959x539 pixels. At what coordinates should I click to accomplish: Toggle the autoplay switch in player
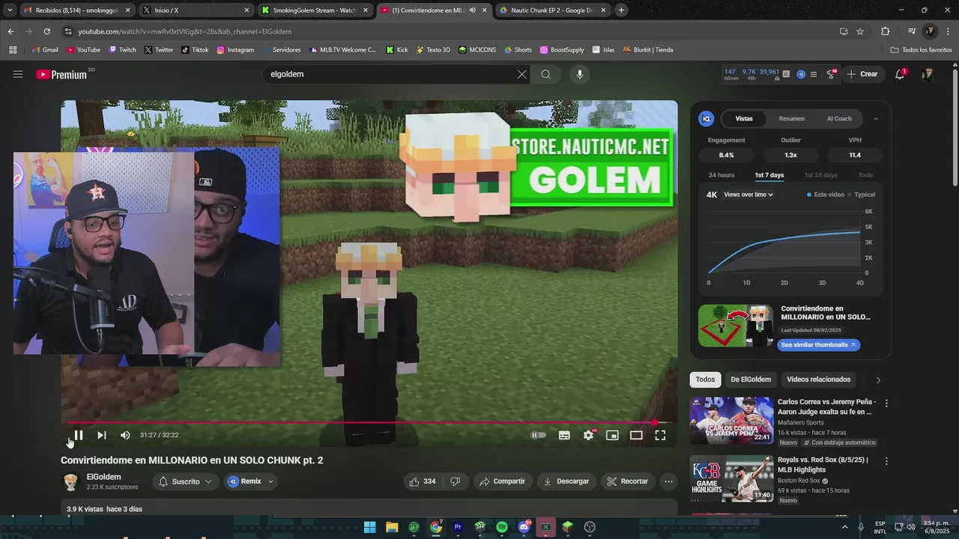(539, 435)
